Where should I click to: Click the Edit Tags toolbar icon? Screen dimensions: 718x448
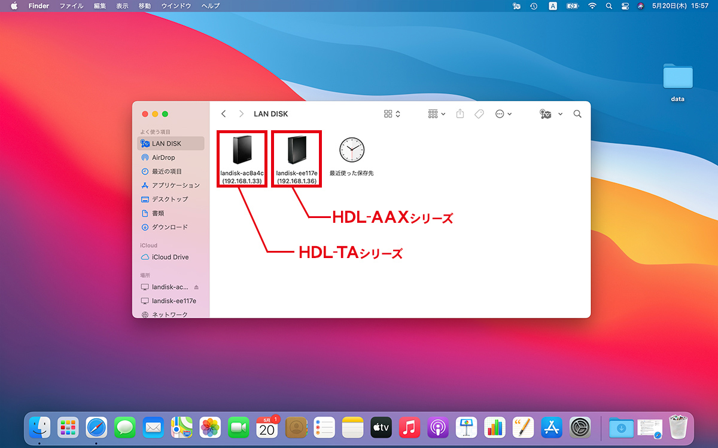pyautogui.click(x=479, y=113)
